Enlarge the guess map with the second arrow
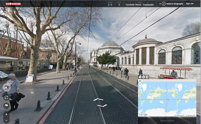This screenshot has width=201, height=124. tap(144, 77)
